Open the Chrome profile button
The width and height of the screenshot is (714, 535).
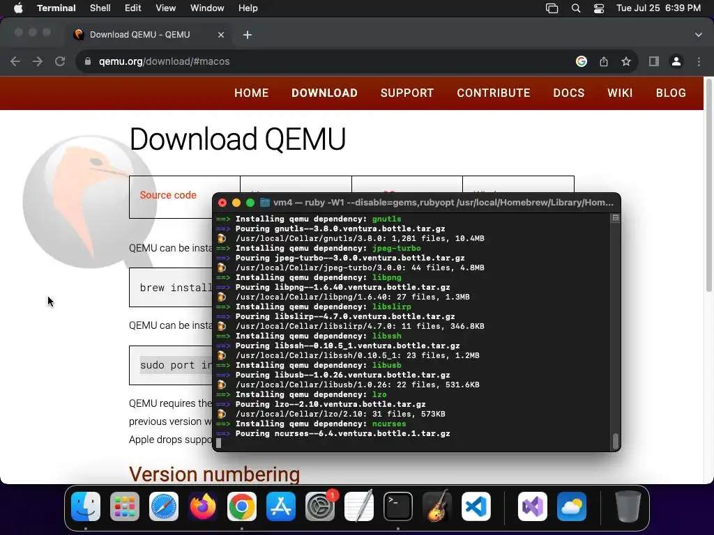[x=676, y=61]
